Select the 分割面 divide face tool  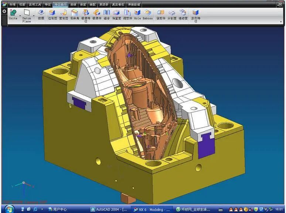[x=172, y=14]
